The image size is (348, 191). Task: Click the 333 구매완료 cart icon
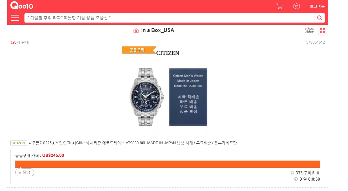pos(292,173)
